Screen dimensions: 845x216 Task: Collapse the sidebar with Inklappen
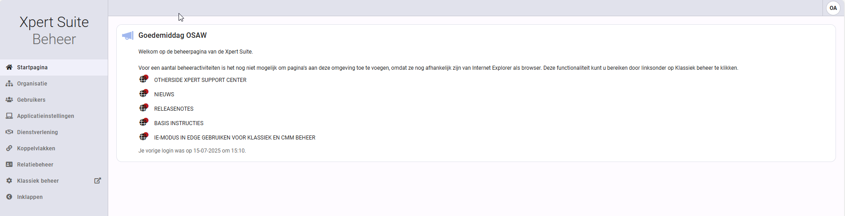tap(54, 197)
